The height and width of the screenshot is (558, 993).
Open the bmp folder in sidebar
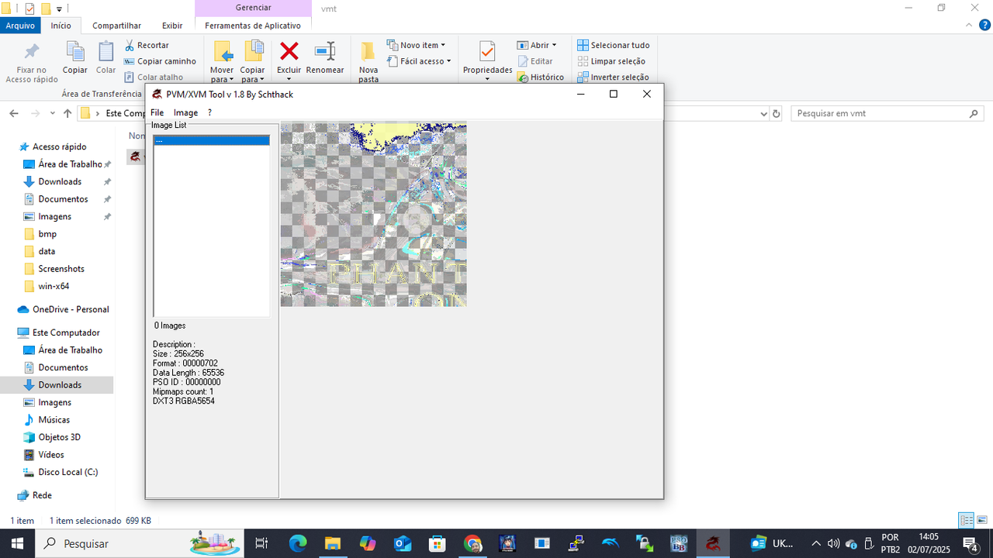(47, 234)
